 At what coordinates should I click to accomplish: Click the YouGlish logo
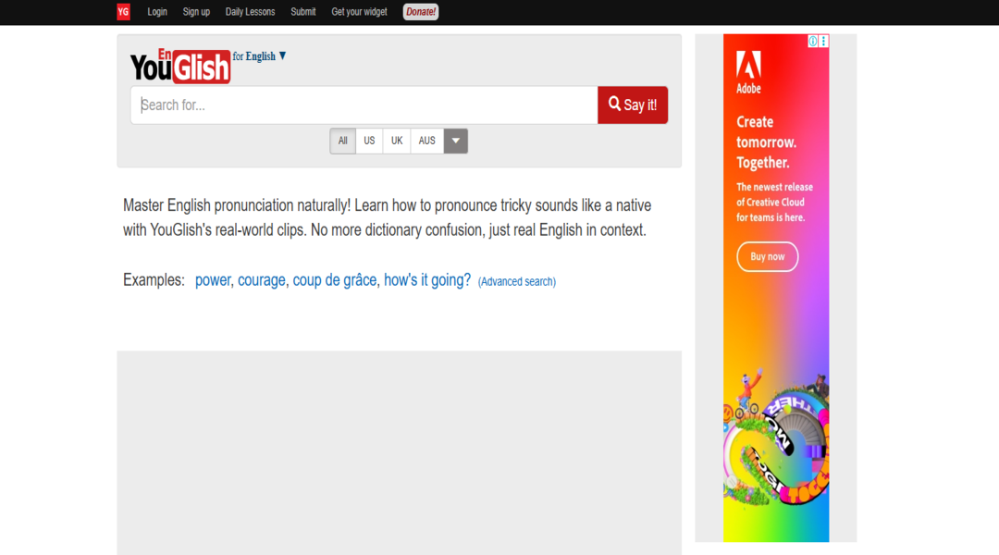coord(180,67)
